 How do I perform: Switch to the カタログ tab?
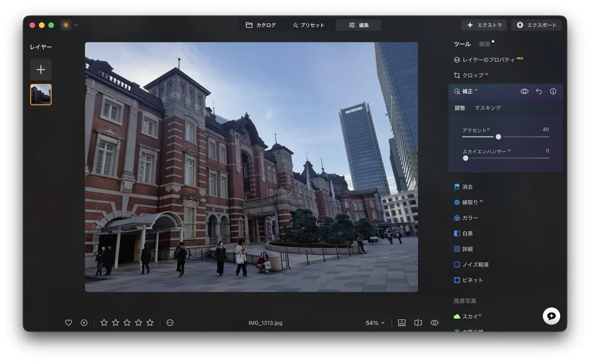pyautogui.click(x=261, y=25)
